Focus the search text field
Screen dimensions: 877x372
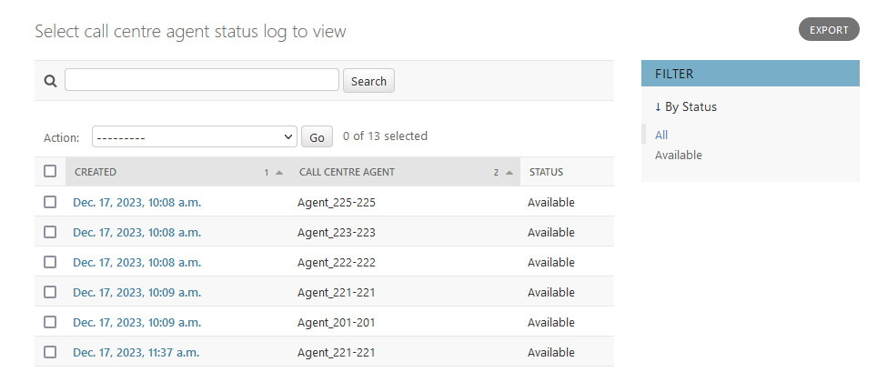[x=201, y=80]
